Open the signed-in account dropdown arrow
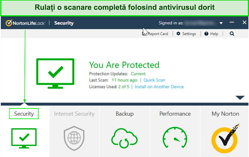249x157 pixels. point(221,23)
